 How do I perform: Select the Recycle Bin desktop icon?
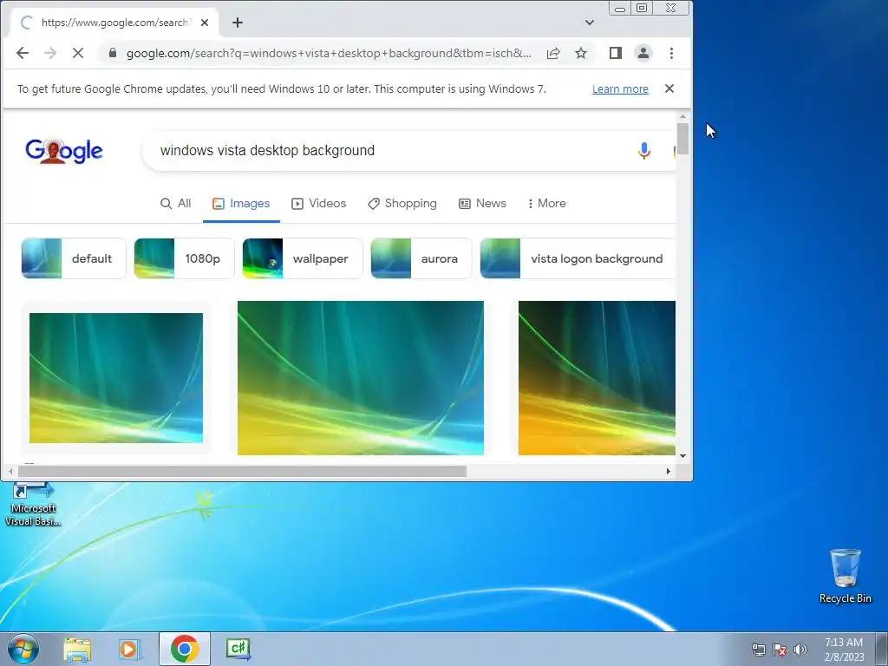point(845,576)
